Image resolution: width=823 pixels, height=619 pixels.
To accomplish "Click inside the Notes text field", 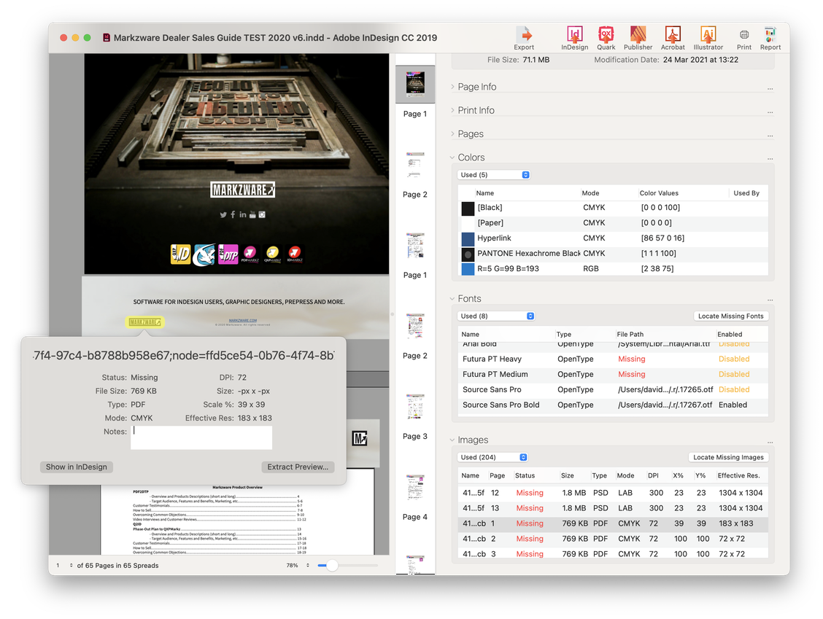I will click(201, 437).
